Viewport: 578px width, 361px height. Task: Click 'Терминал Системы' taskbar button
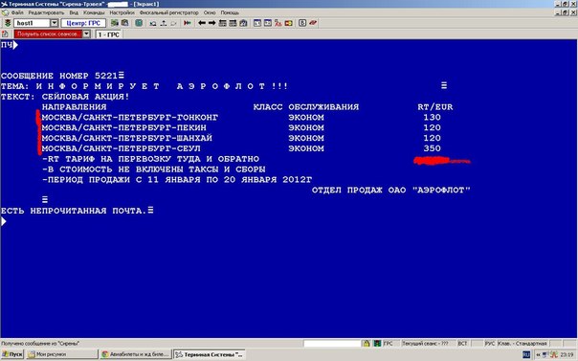[x=209, y=354]
